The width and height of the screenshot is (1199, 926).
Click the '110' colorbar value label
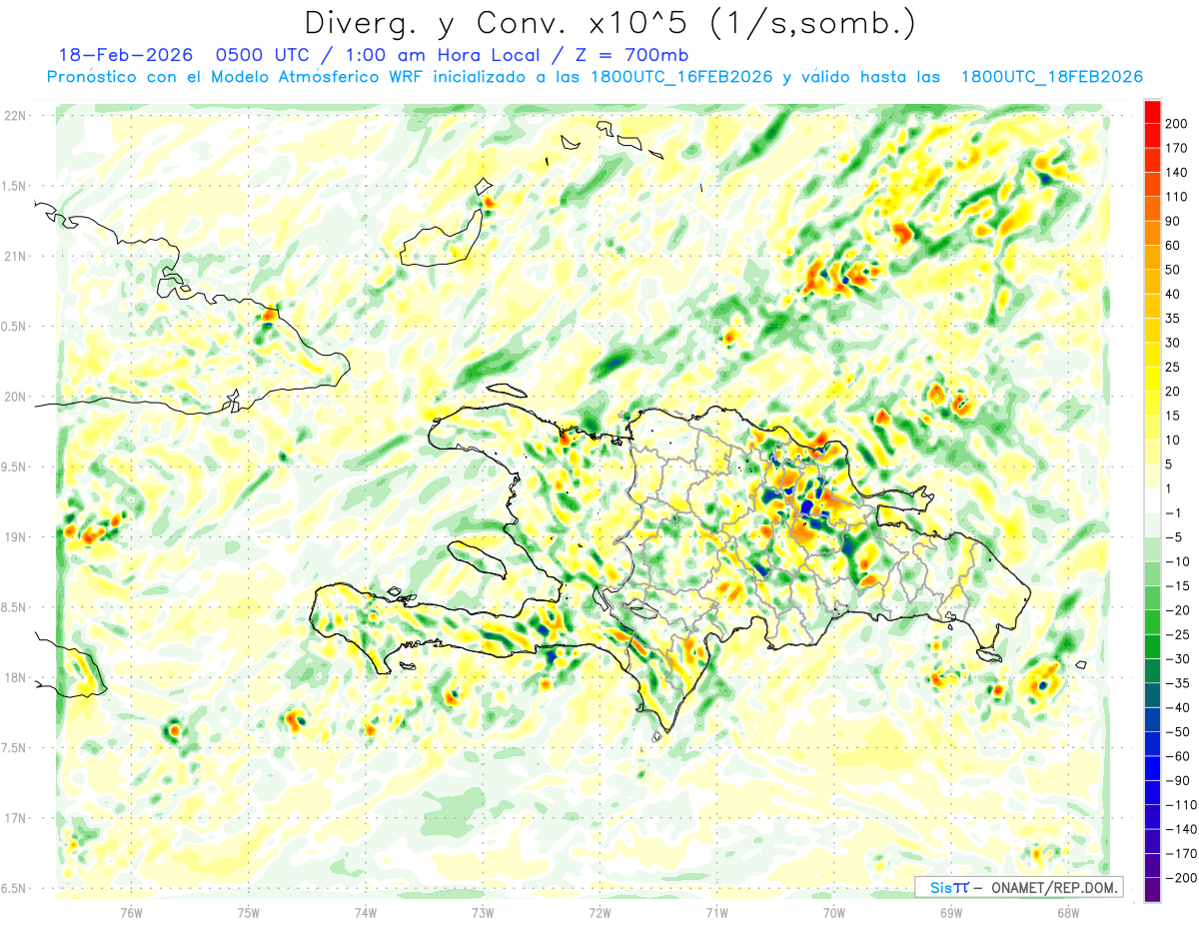click(x=1176, y=197)
